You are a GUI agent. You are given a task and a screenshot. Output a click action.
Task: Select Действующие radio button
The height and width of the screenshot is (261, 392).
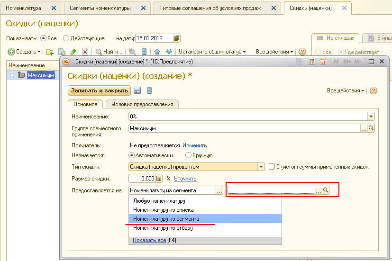click(66, 38)
